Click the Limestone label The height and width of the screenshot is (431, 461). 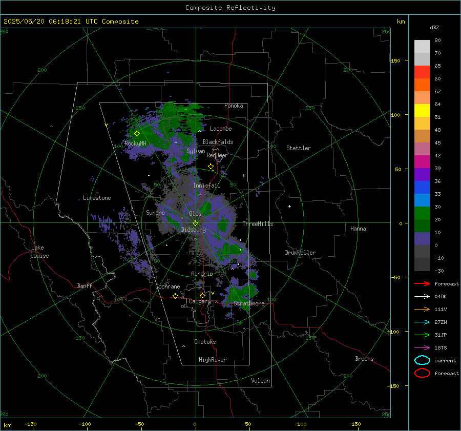point(97,198)
